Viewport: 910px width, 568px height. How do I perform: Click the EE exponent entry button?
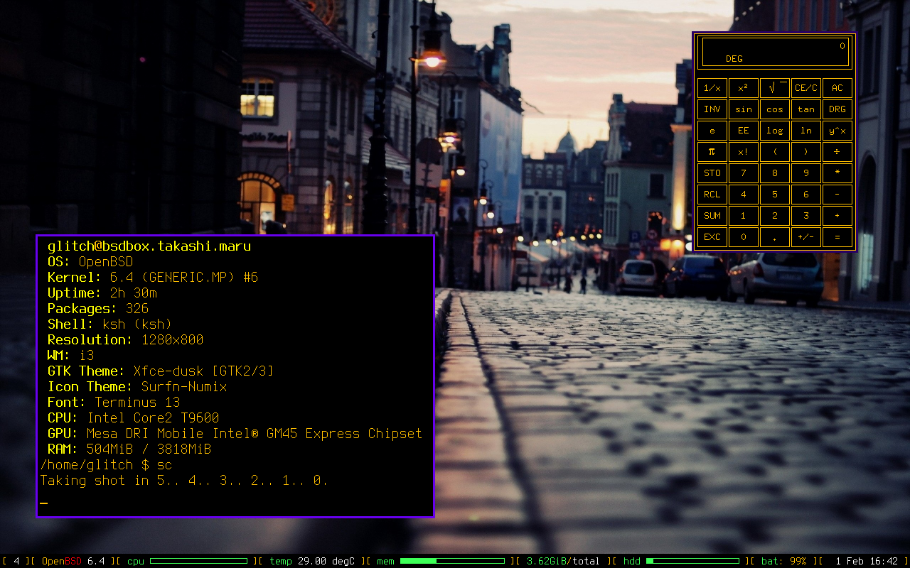point(744,131)
